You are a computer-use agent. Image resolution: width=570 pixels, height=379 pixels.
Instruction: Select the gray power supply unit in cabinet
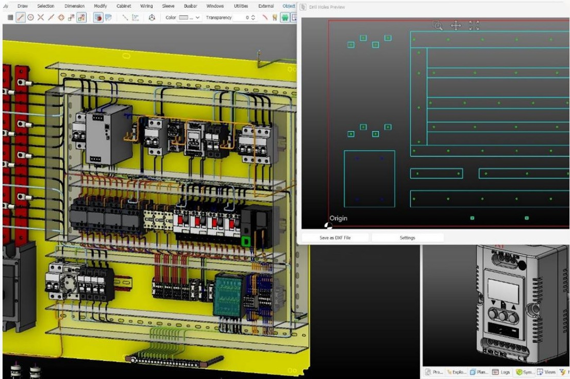tap(108, 135)
